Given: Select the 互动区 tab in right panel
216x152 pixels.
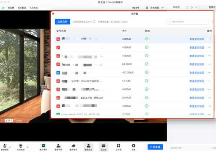Looking at the screenshot, I should click(176, 7).
